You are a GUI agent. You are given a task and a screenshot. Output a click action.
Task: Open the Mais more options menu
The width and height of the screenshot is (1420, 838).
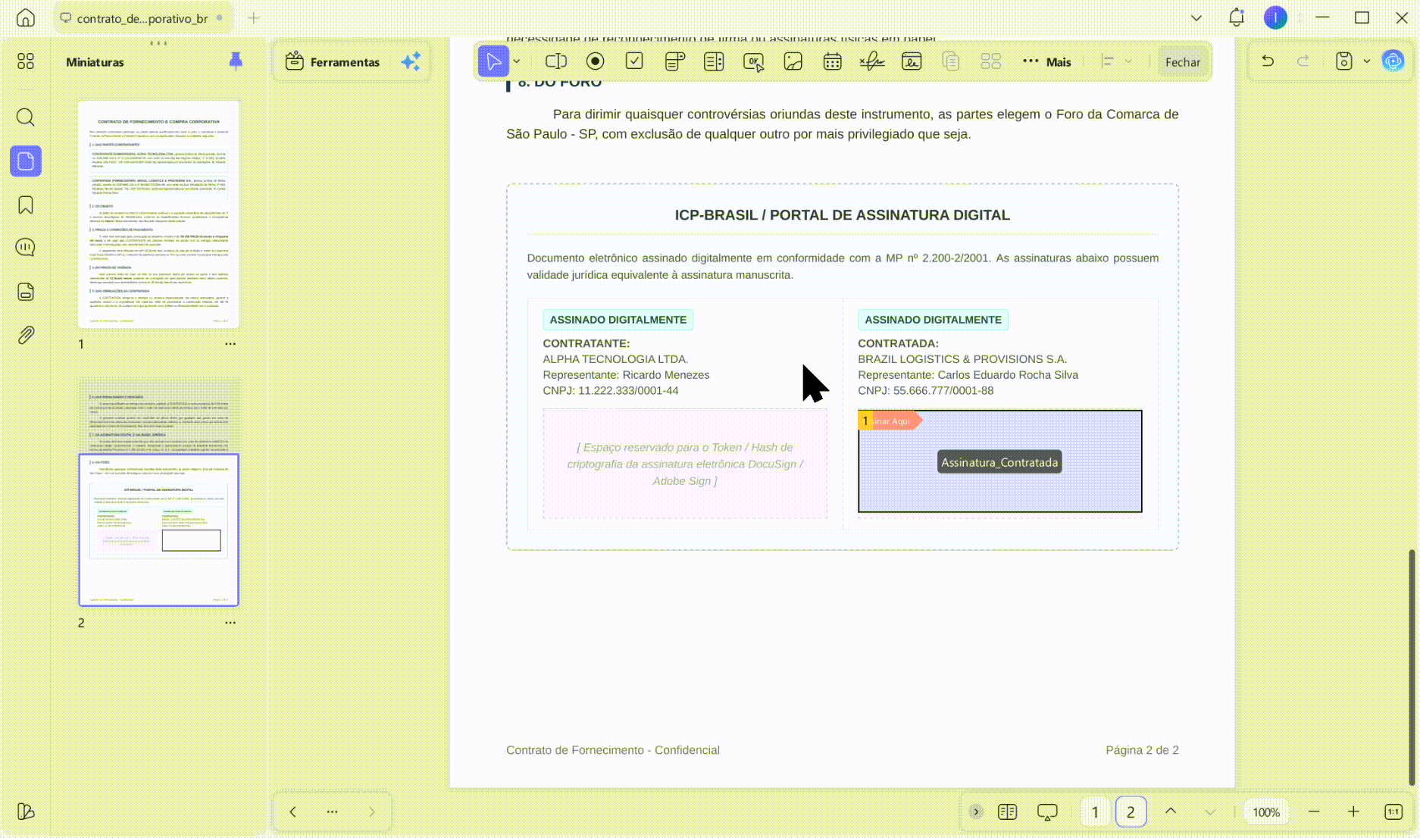(x=1047, y=62)
